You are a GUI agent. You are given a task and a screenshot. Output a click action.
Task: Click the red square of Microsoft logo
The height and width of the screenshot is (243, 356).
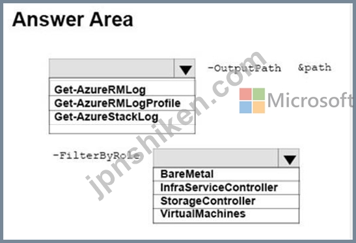coord(245,94)
